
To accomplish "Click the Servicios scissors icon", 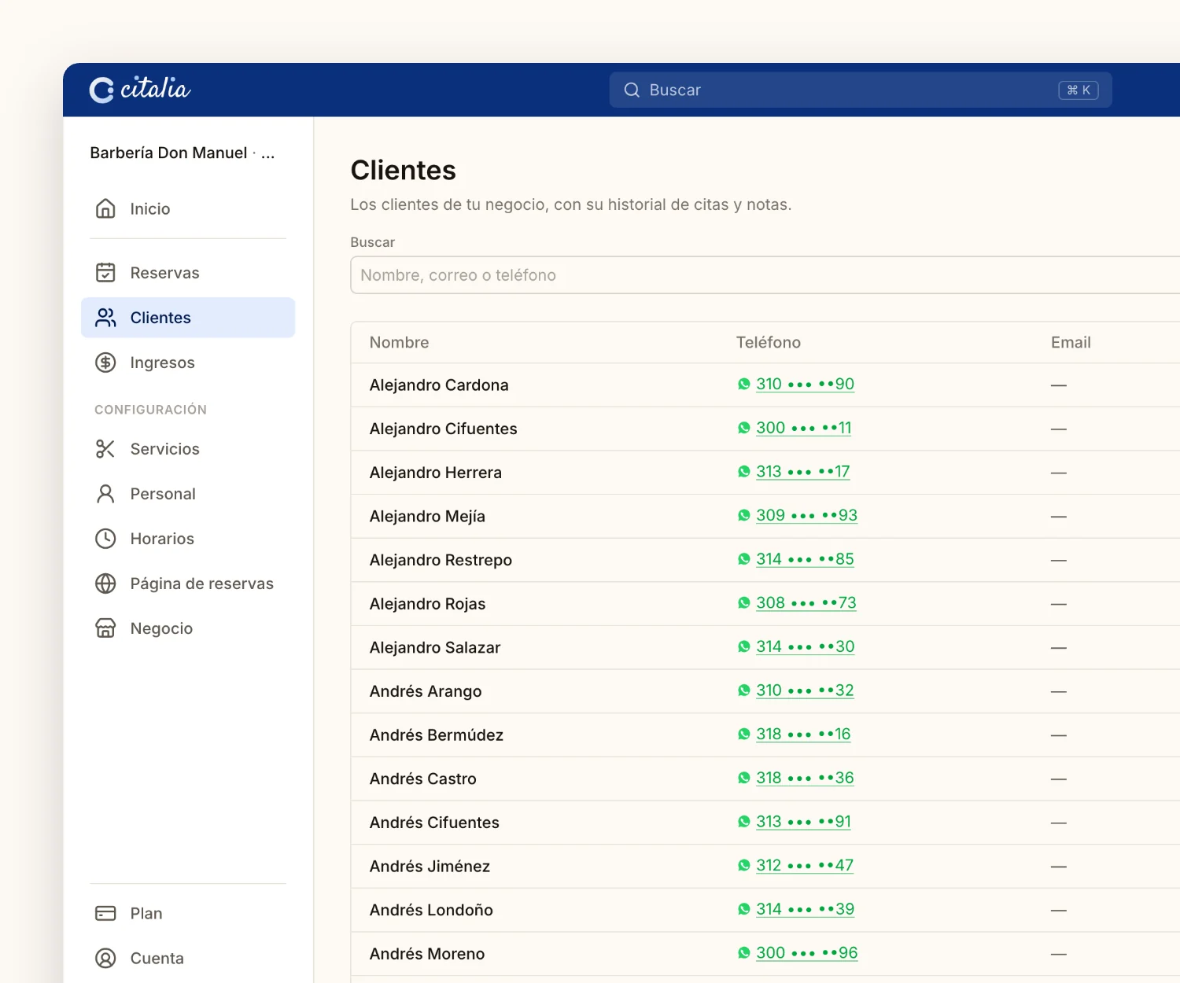I will (105, 449).
